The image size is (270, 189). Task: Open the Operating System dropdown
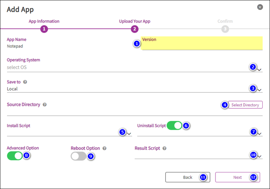pos(259,70)
